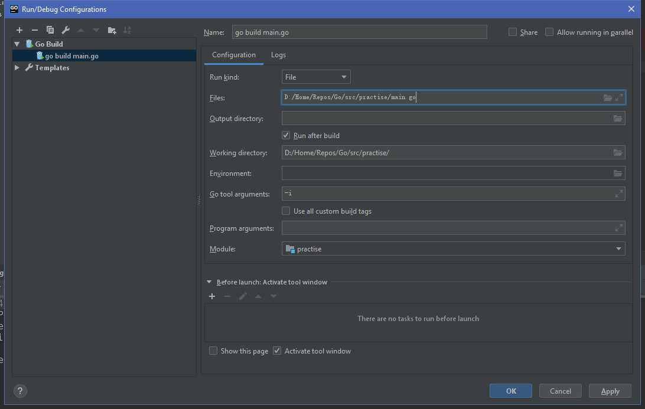Select the Configuration tab
The image size is (645, 409).
pos(234,55)
